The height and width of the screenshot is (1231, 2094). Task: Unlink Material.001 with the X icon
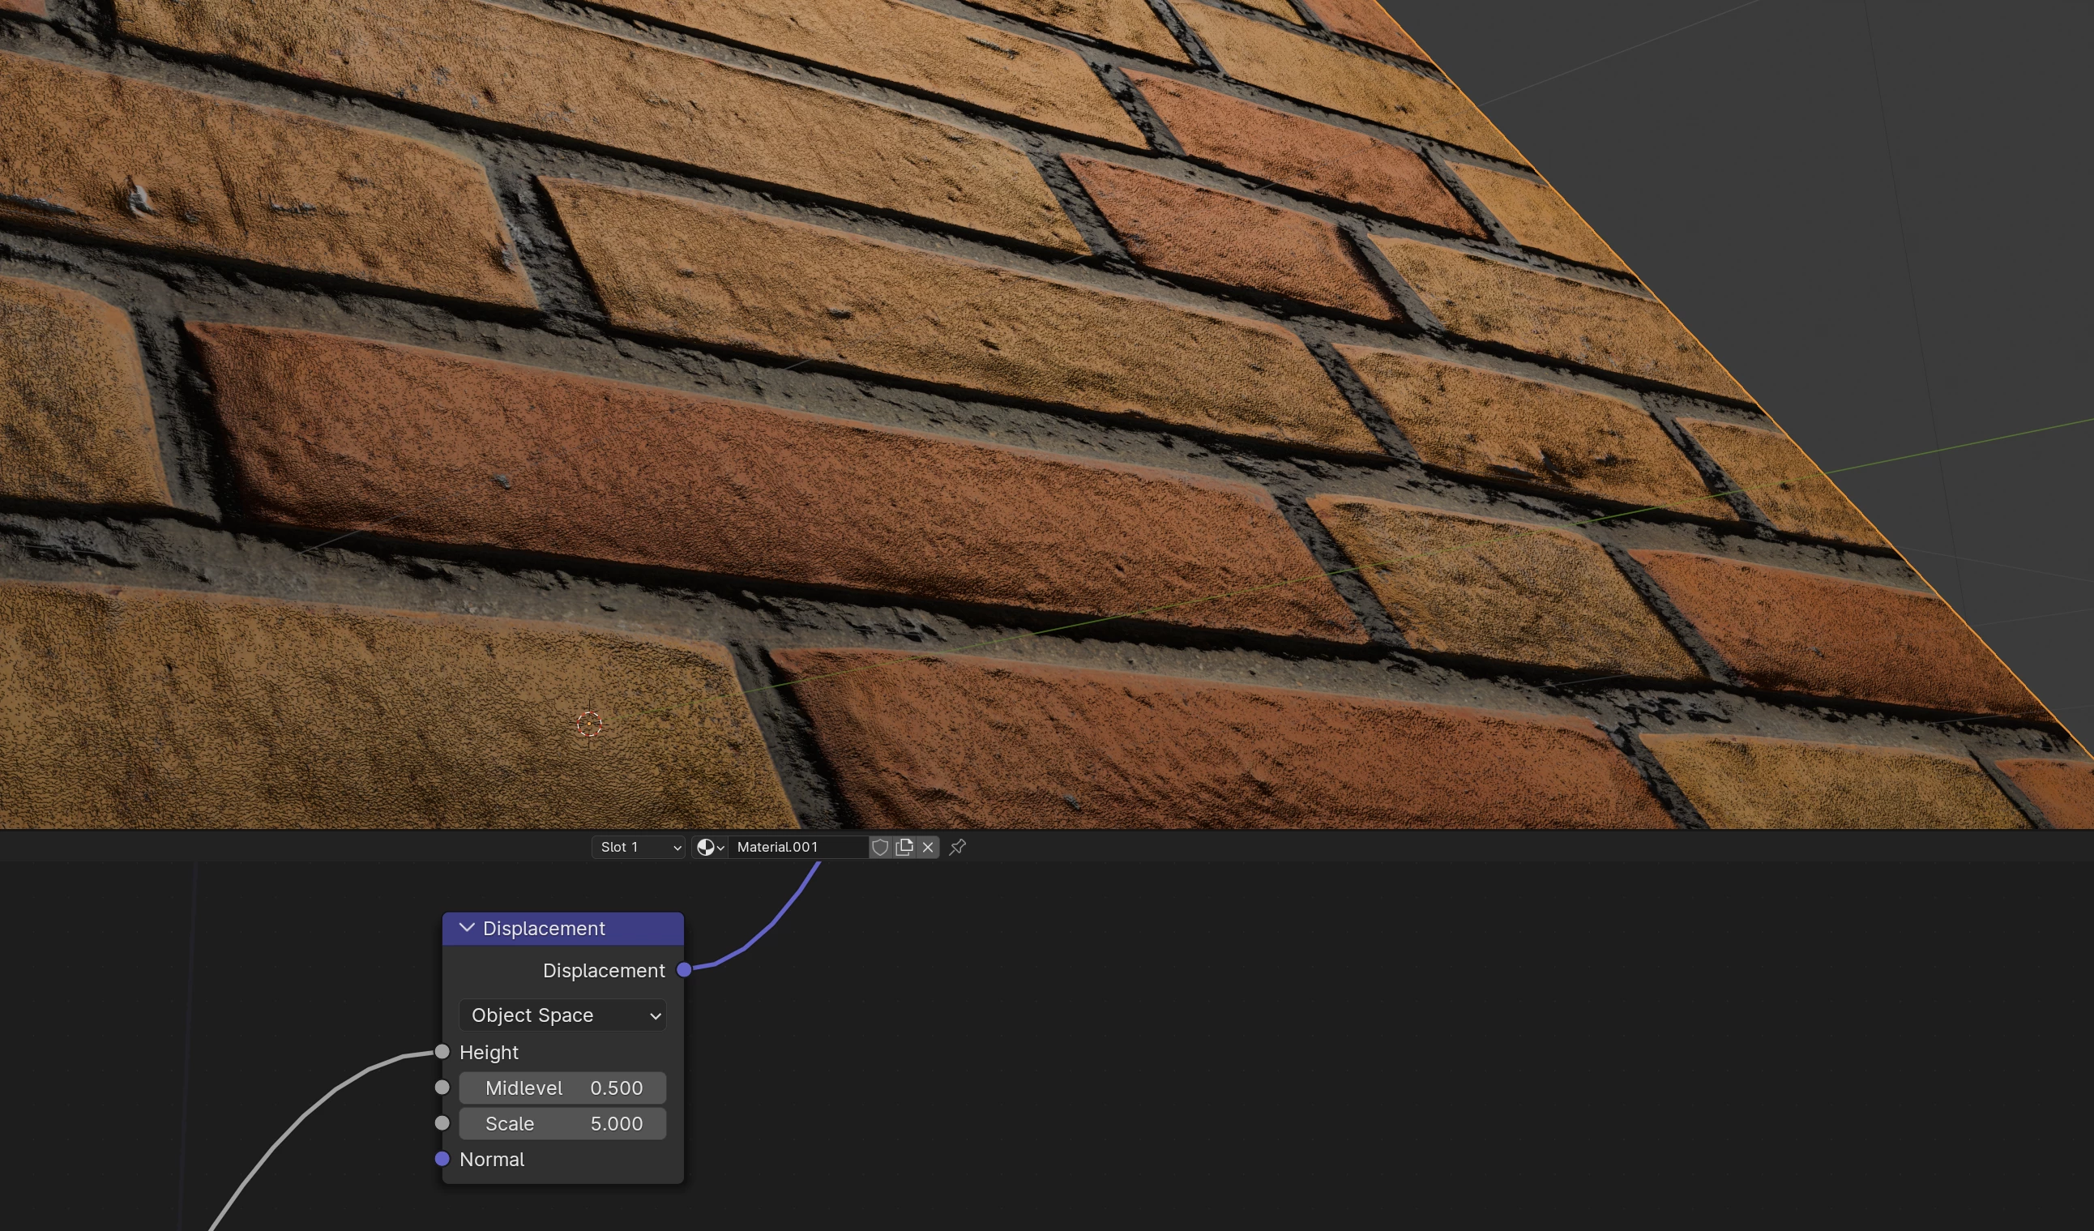coord(927,847)
